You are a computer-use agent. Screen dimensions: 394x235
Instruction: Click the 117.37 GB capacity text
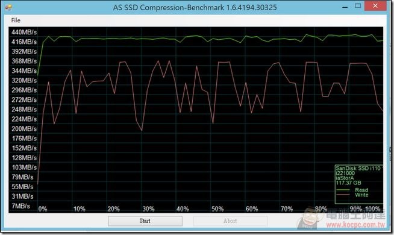[348, 183]
